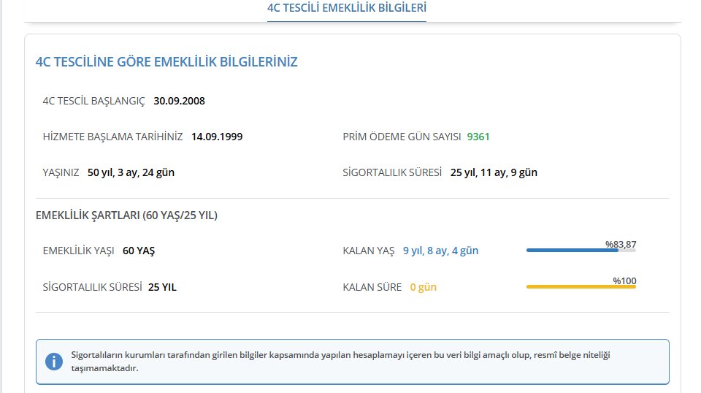Viewport: 701px width, 393px height.
Task: Click the value 60 YAŞ
Action: (139, 251)
